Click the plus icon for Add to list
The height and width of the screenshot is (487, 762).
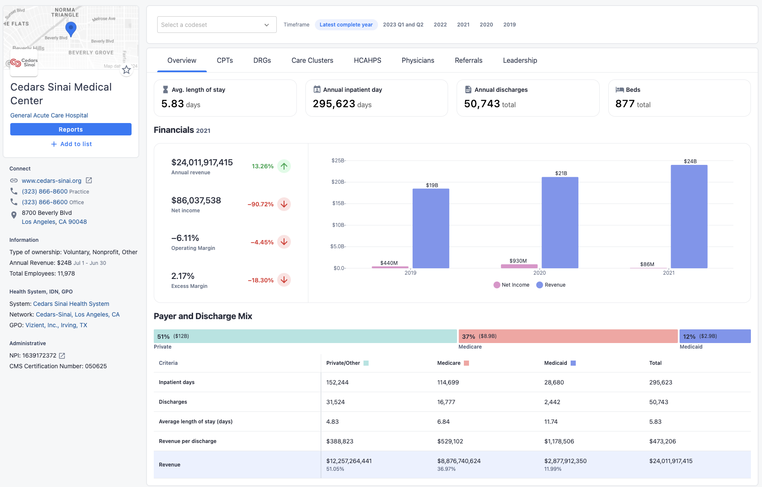54,144
